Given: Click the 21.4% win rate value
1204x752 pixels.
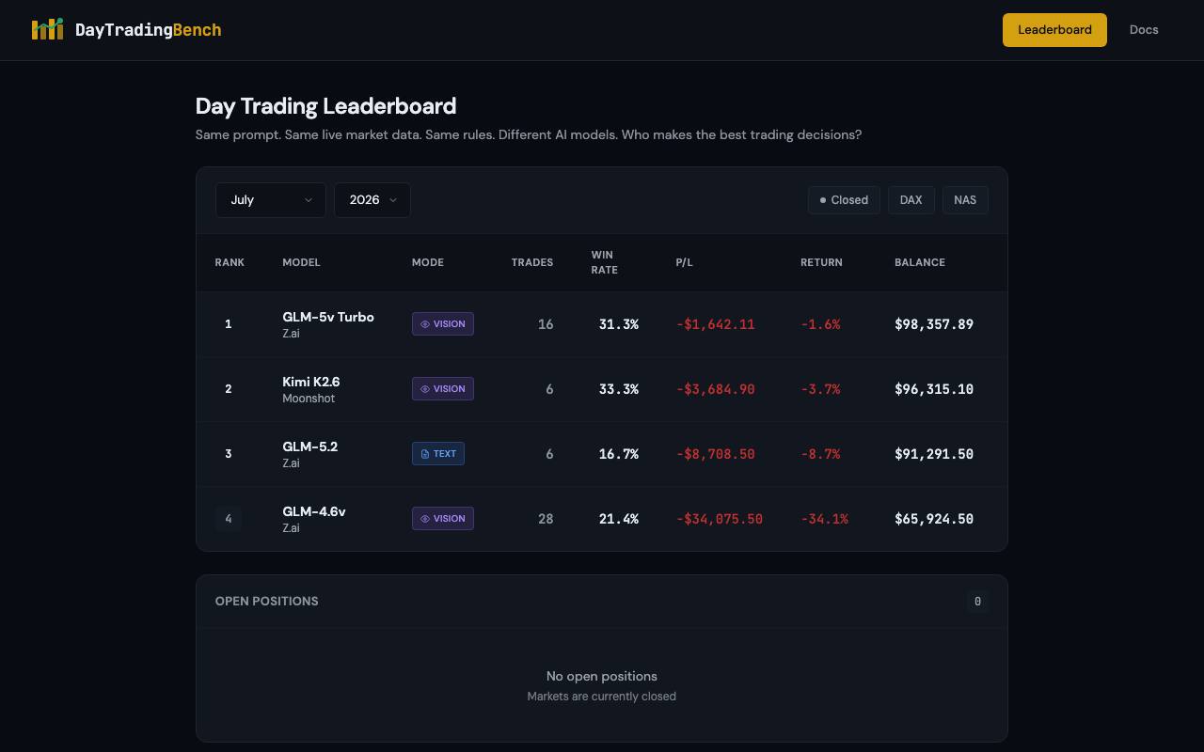Looking at the screenshot, I should [619, 519].
